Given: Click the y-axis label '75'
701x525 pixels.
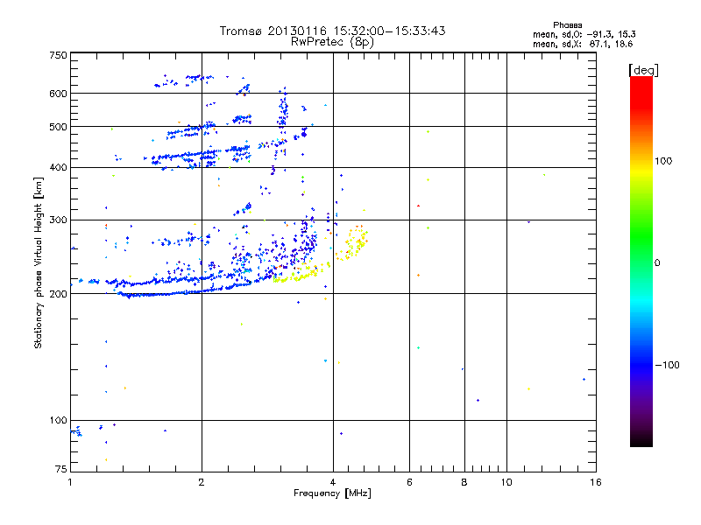Looking at the screenshot, I should click(61, 469).
